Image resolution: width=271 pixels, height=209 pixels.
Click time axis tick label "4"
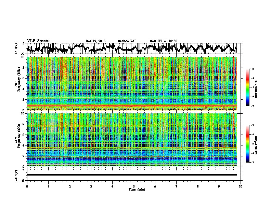click(x=113, y=186)
